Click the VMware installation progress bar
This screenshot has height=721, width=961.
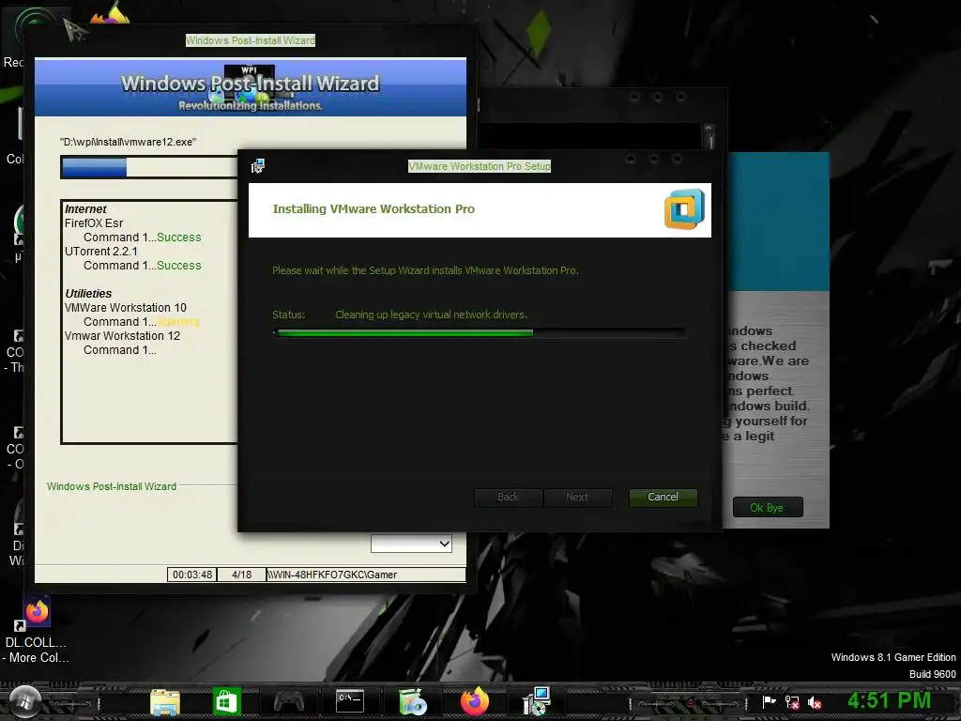click(x=480, y=333)
